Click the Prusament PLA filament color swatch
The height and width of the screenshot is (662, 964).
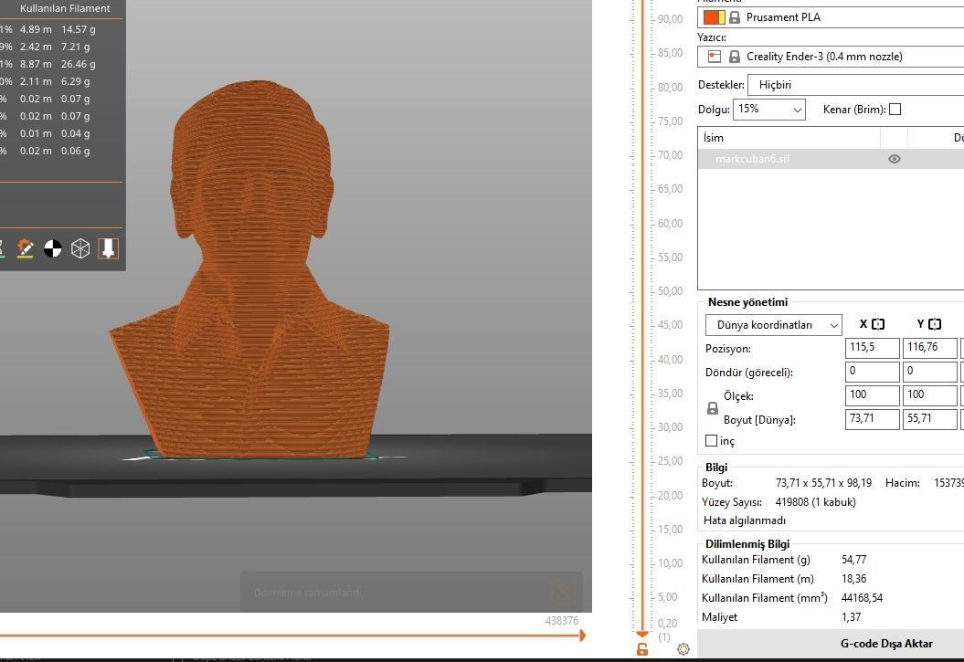714,17
